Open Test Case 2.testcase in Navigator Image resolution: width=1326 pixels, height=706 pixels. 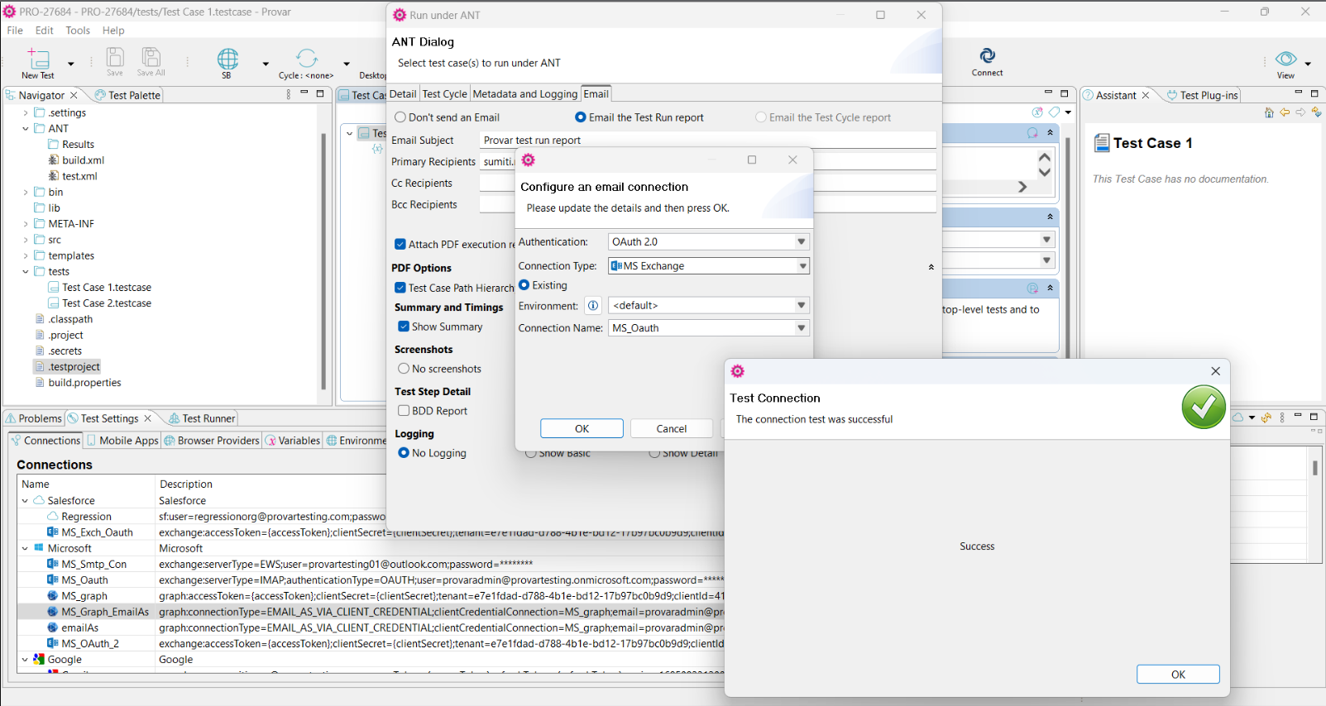107,303
